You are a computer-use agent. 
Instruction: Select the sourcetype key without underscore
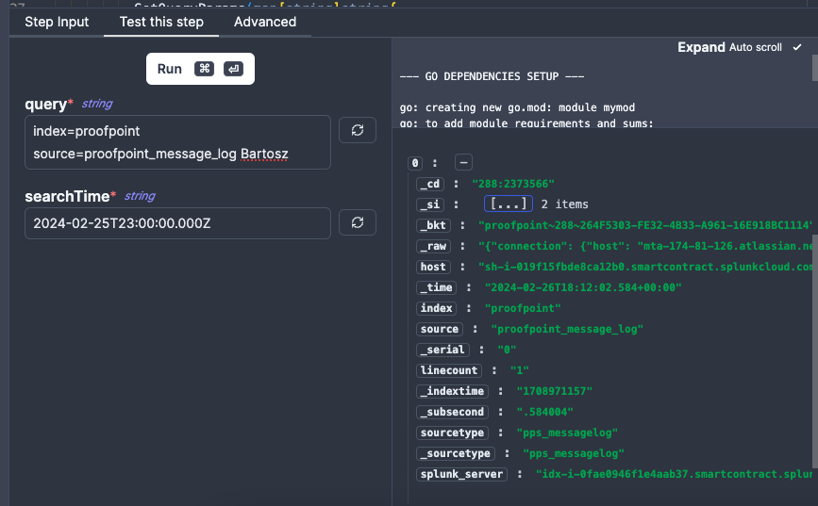point(452,433)
